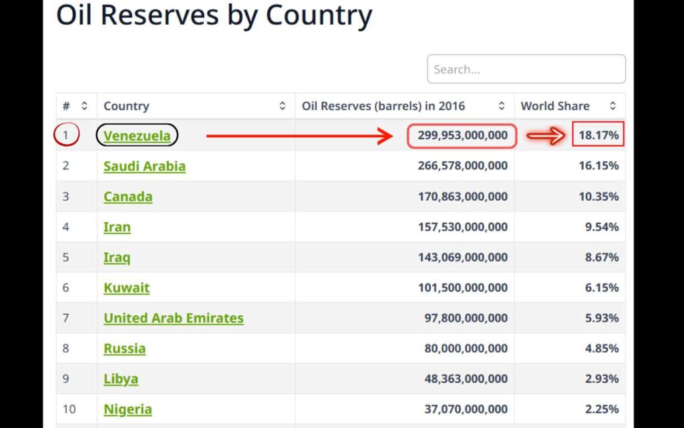Follow the Iran country link
The height and width of the screenshot is (428, 684).
[x=117, y=227]
